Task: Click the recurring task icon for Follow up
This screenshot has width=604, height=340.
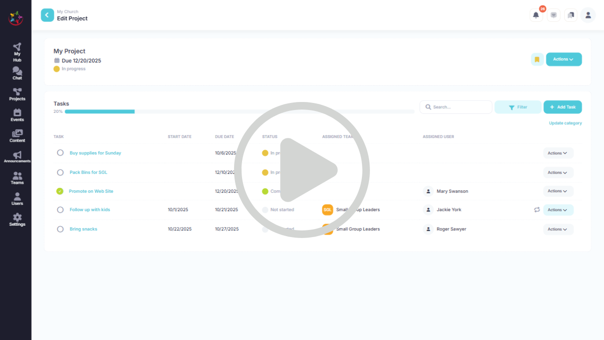Action: tap(537, 210)
